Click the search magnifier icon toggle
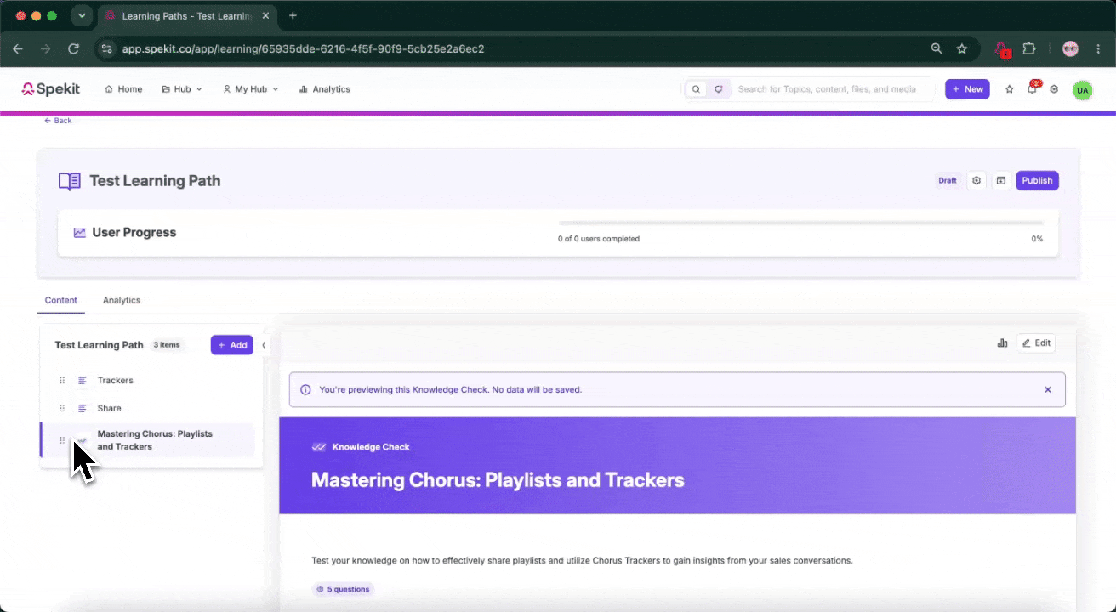The height and width of the screenshot is (612, 1116). pos(697,89)
